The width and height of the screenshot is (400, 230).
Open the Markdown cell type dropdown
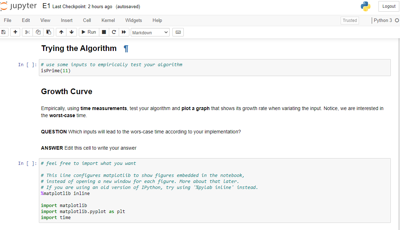point(150,32)
